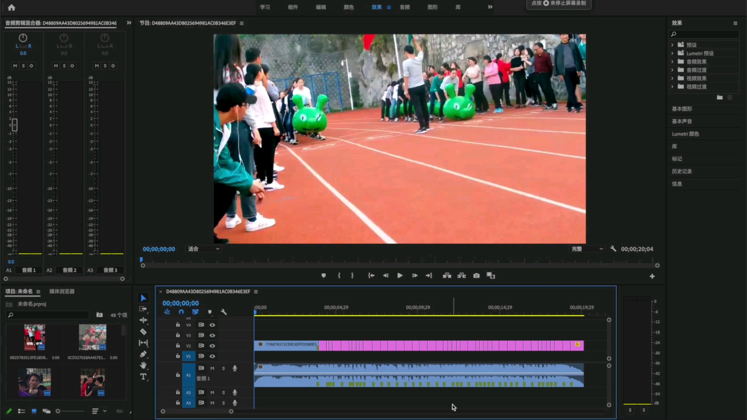This screenshot has height=420, width=747.
Task: Select the Slip tool
Action: 144,343
